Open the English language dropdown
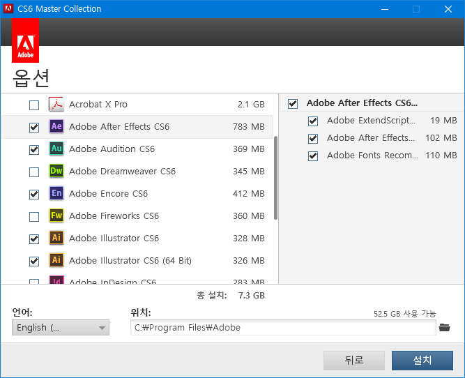This screenshot has height=378, width=465. (x=61, y=328)
